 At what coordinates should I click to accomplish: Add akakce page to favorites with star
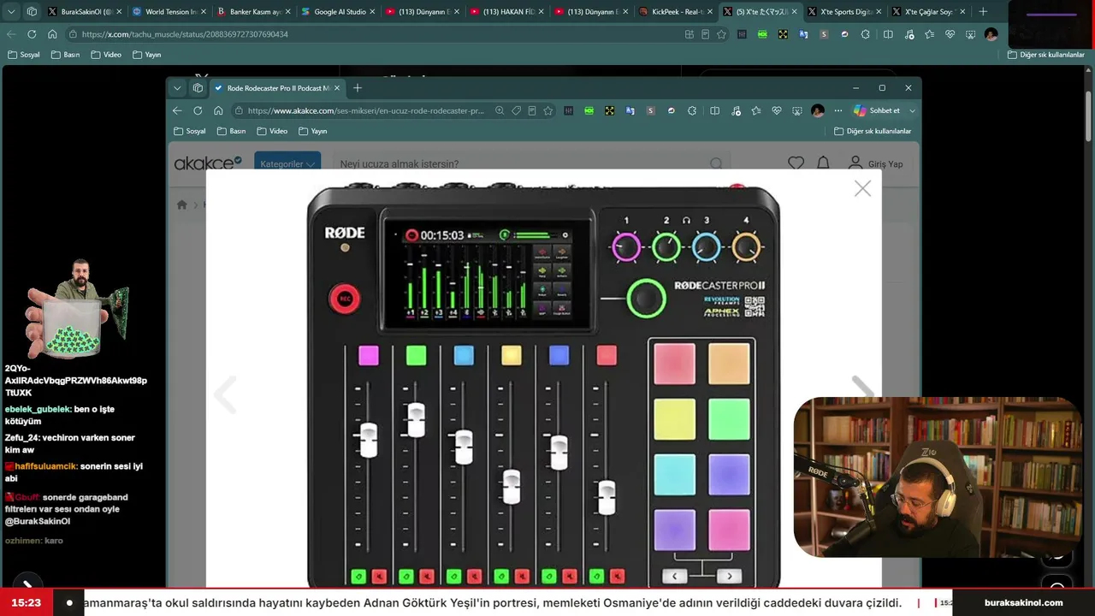point(548,110)
